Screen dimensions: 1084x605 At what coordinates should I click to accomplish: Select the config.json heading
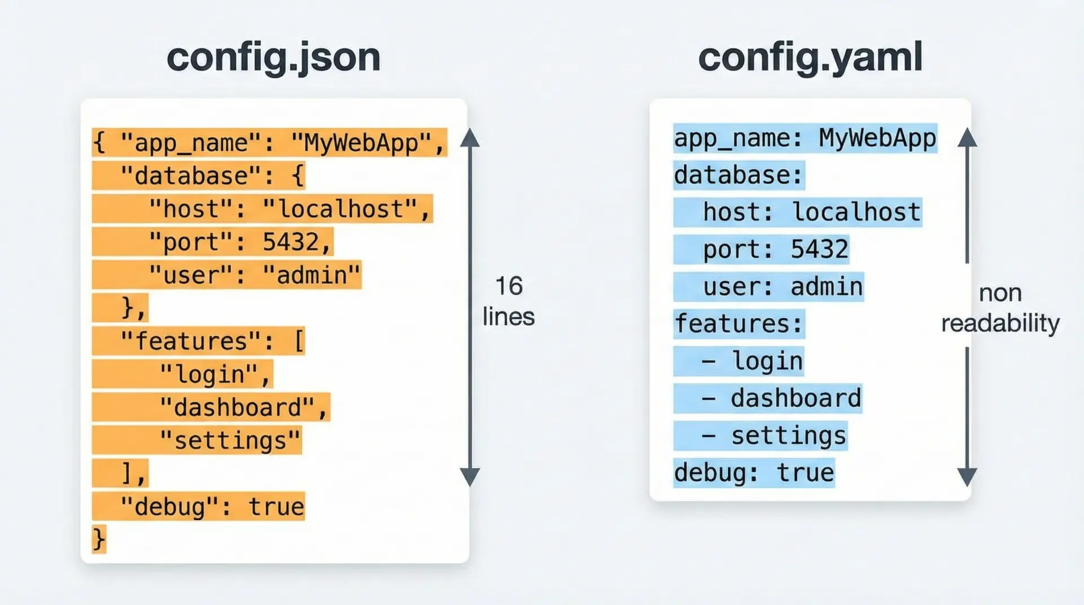tap(273, 58)
